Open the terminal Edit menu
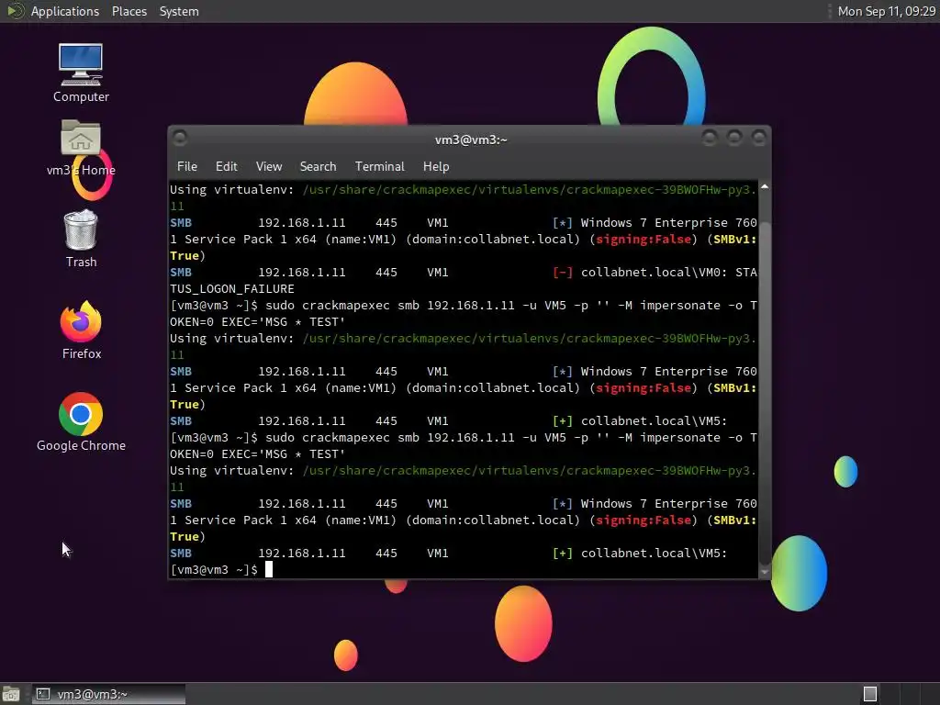Viewport: 940px width, 705px height. (x=226, y=167)
